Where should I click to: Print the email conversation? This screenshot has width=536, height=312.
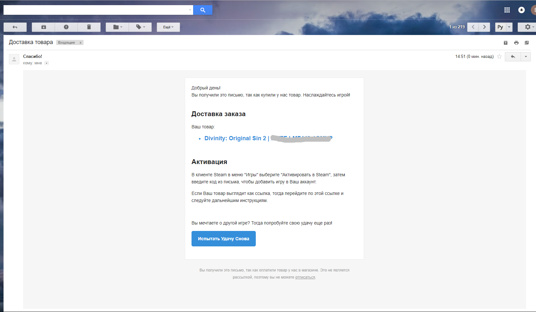516,43
